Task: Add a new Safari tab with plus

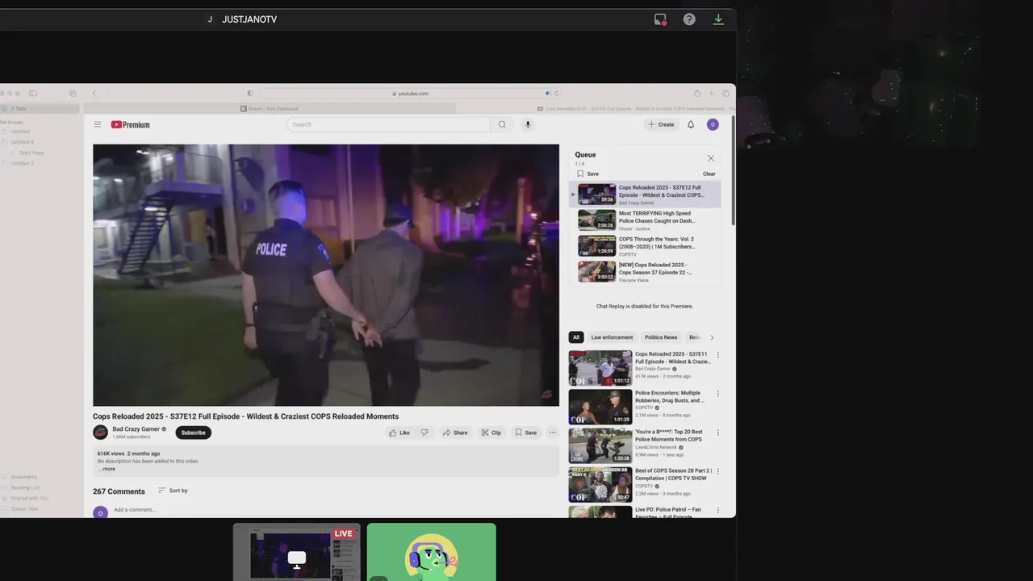Action: (x=711, y=94)
